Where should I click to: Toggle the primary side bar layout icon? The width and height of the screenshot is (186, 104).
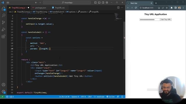click(95, 3)
